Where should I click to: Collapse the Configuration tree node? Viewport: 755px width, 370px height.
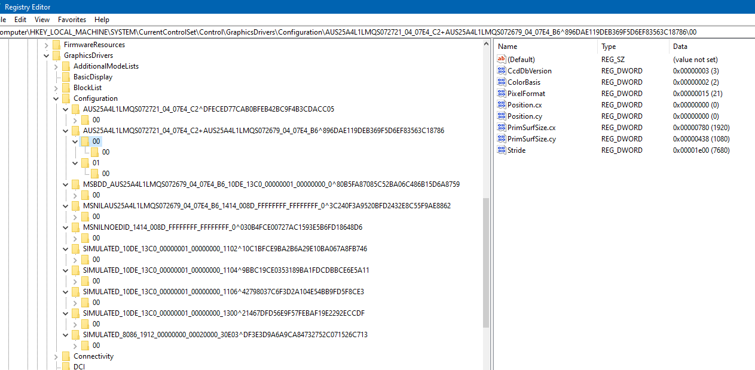pos(56,98)
